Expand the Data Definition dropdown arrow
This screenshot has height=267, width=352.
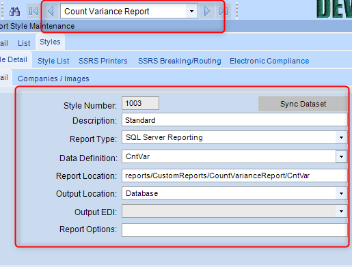(341, 156)
